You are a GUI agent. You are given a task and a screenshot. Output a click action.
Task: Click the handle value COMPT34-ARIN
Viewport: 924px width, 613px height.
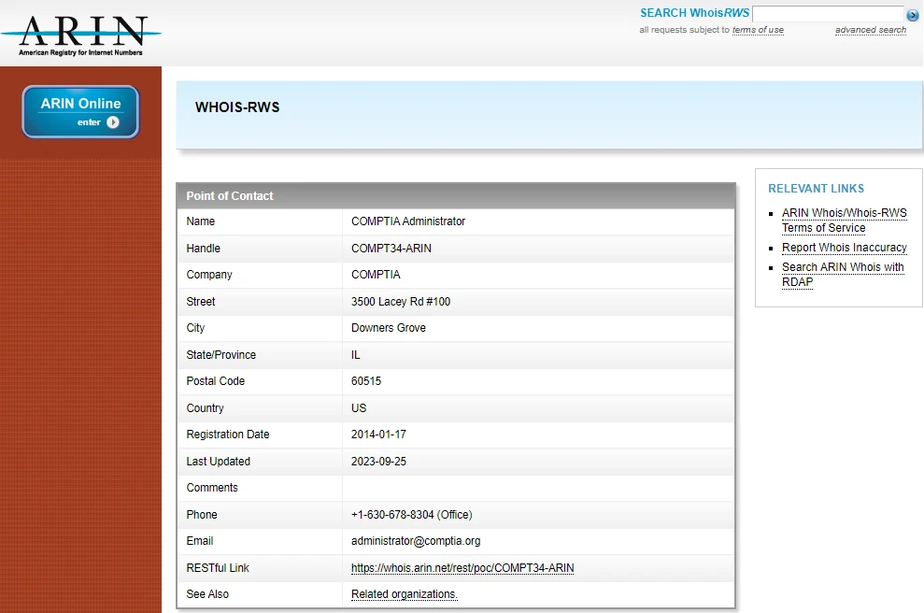coord(391,249)
